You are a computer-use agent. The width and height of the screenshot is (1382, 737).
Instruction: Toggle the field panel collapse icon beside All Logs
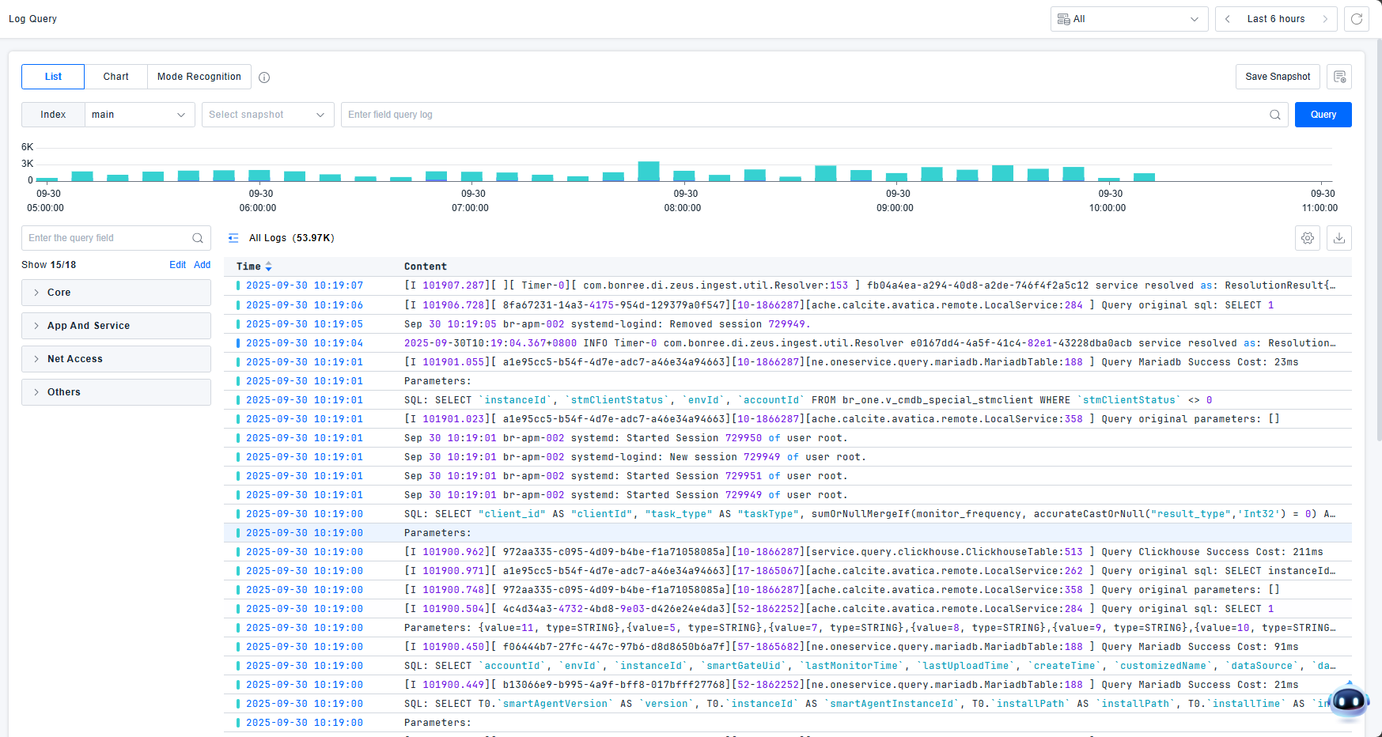pos(233,238)
